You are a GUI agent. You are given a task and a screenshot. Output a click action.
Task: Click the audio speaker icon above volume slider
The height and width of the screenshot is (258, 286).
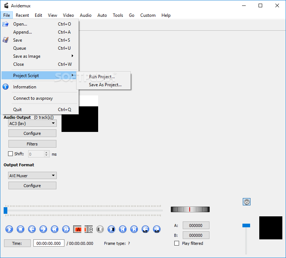click(x=246, y=202)
